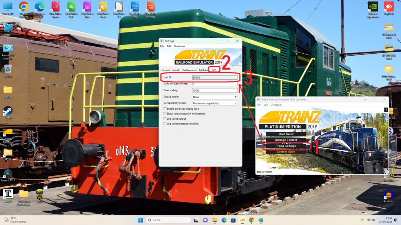Open the Compatibility mode dropdown
The width and height of the screenshot is (401, 225).
[215, 103]
